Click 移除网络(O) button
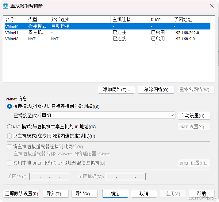Screen dimensions: 219x202 tap(156, 90)
